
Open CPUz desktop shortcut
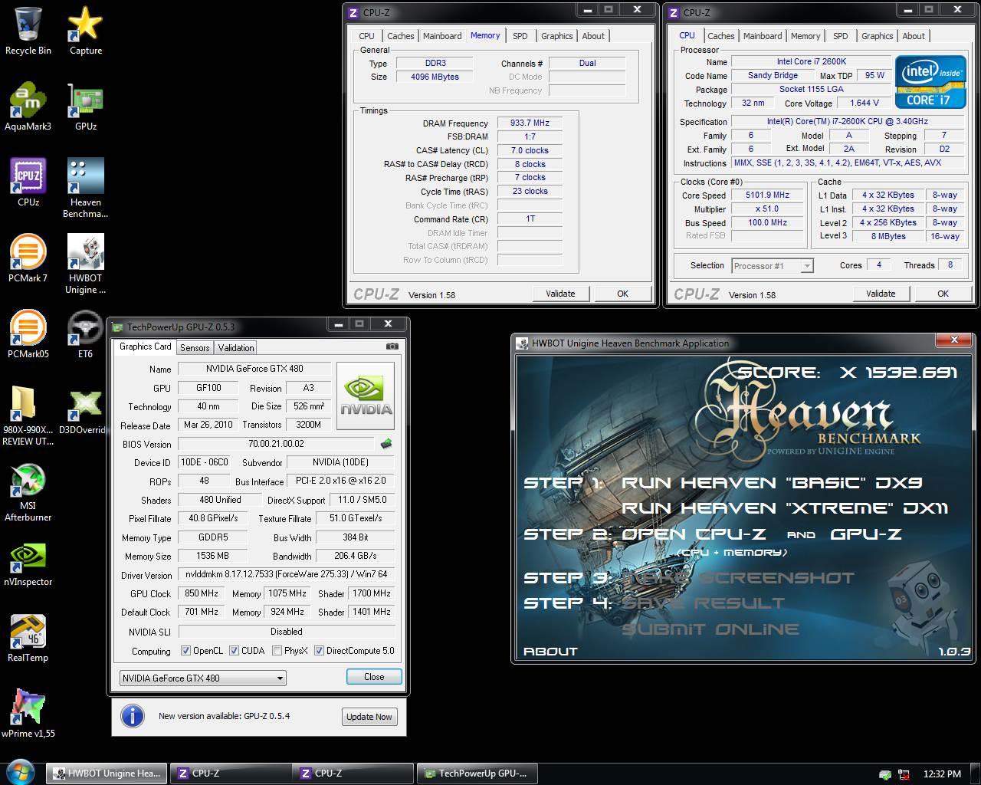(28, 182)
